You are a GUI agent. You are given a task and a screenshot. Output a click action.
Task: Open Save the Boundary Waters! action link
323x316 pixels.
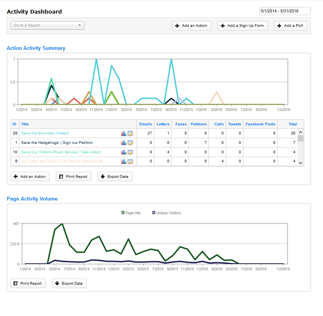45,133
